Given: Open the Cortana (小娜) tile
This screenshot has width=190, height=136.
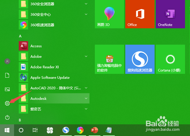Looking at the screenshot, I should point(170,59).
